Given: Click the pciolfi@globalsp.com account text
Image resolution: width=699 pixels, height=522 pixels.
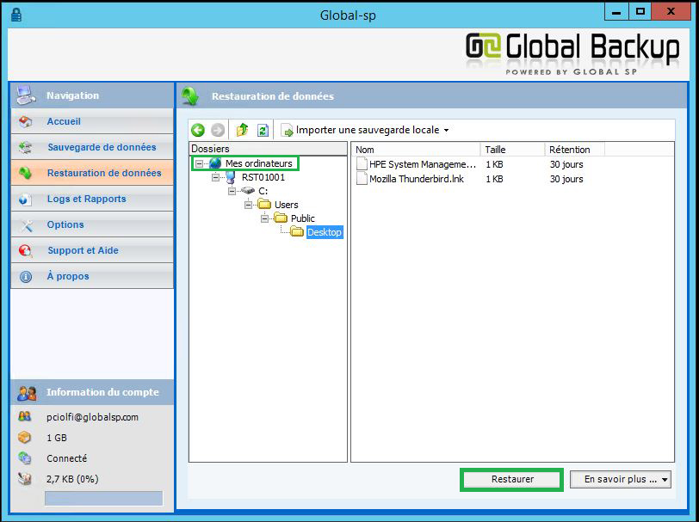Looking at the screenshot, I should click(x=92, y=417).
